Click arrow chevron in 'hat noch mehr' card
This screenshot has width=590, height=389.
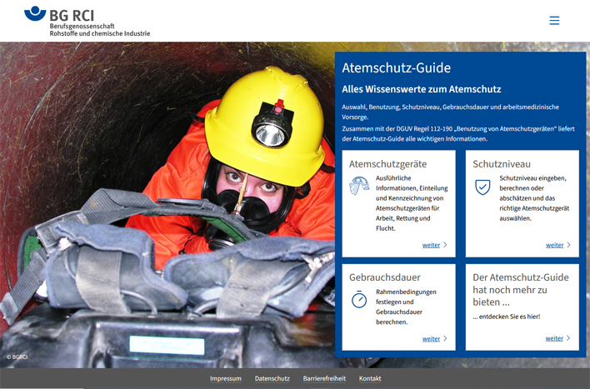[x=569, y=338]
